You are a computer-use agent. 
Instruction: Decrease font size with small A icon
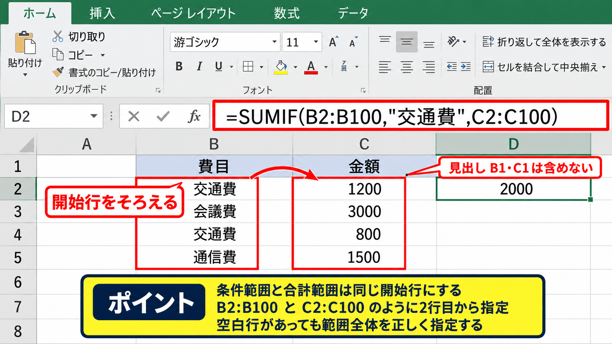click(x=353, y=42)
